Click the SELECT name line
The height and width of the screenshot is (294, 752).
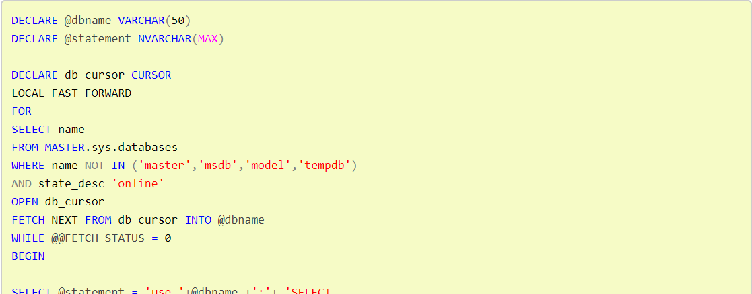click(x=48, y=130)
